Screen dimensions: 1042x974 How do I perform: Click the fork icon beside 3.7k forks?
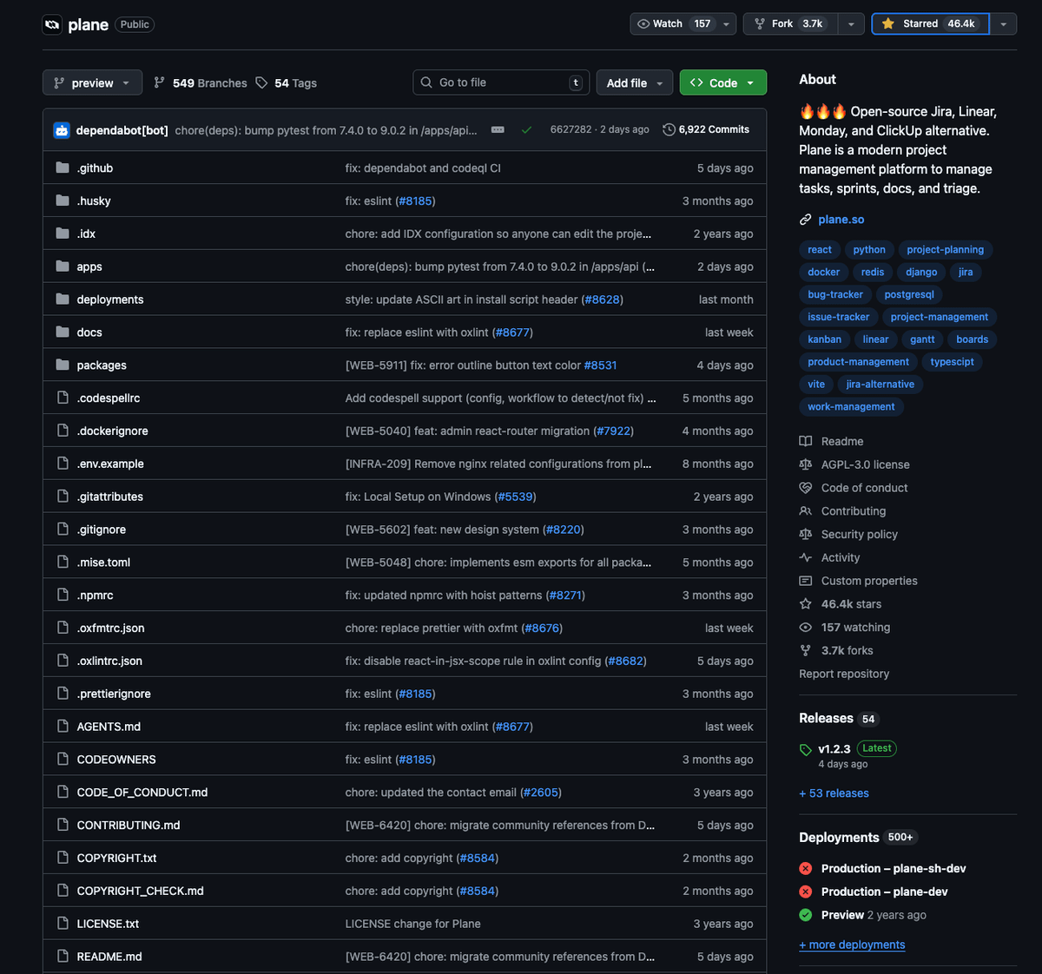[806, 650]
